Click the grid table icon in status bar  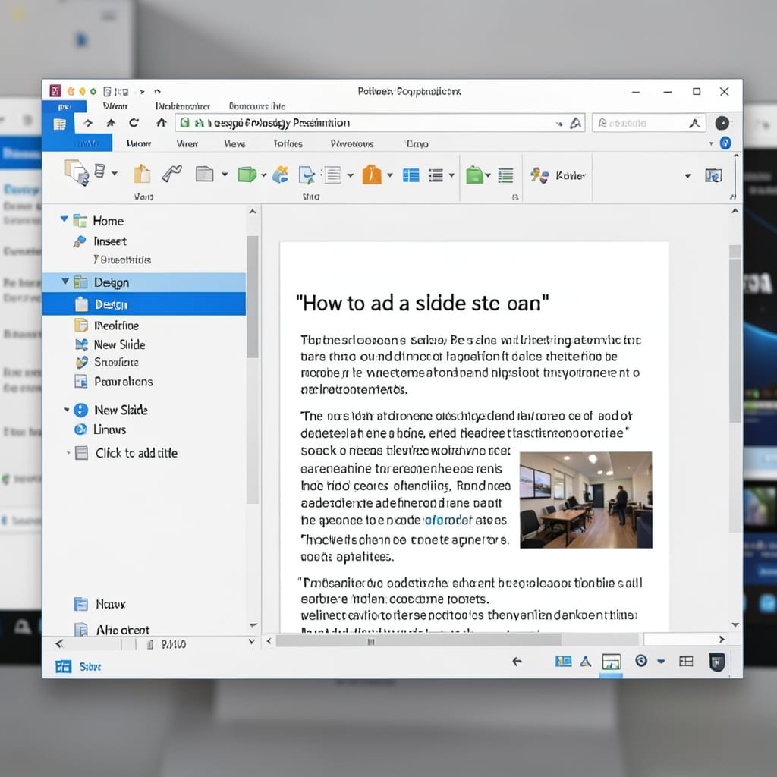686,661
